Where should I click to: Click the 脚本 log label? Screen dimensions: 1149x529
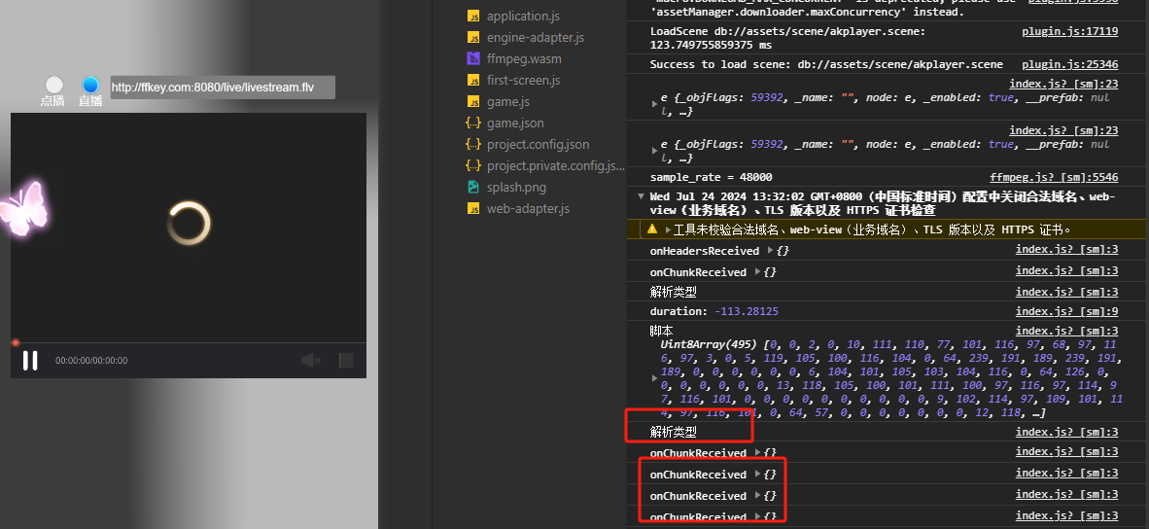661,332
